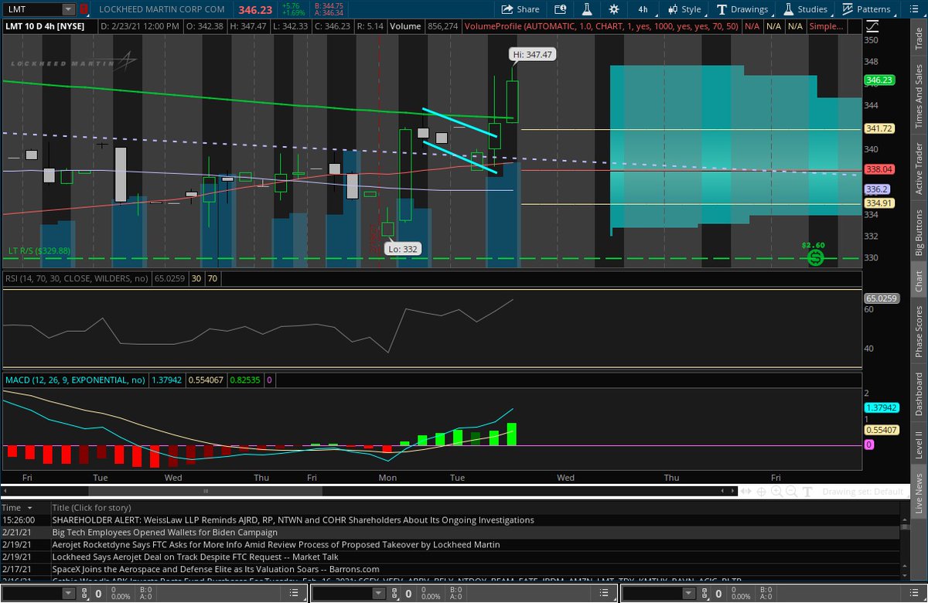The image size is (928, 603).
Task: Open the Times And Sales sidebar tab
Action: [919, 97]
